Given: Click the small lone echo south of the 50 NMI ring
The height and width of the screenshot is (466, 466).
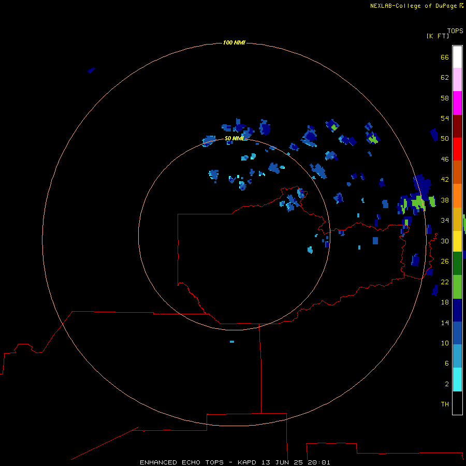Looking at the screenshot, I should pyautogui.click(x=232, y=342).
